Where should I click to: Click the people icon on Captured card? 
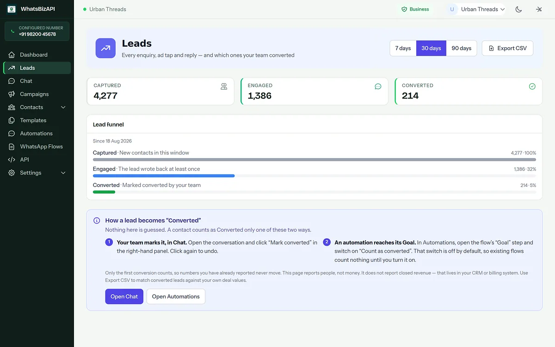point(224,87)
